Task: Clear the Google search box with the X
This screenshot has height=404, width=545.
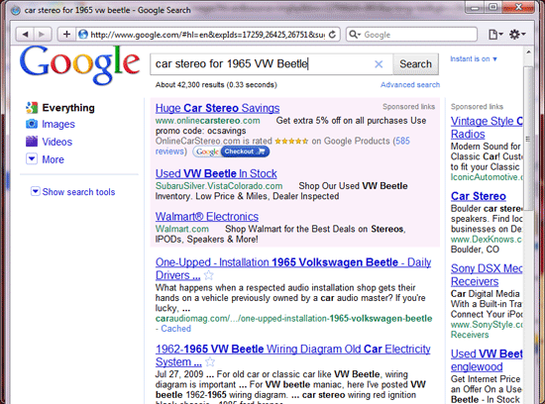Action: [x=379, y=64]
